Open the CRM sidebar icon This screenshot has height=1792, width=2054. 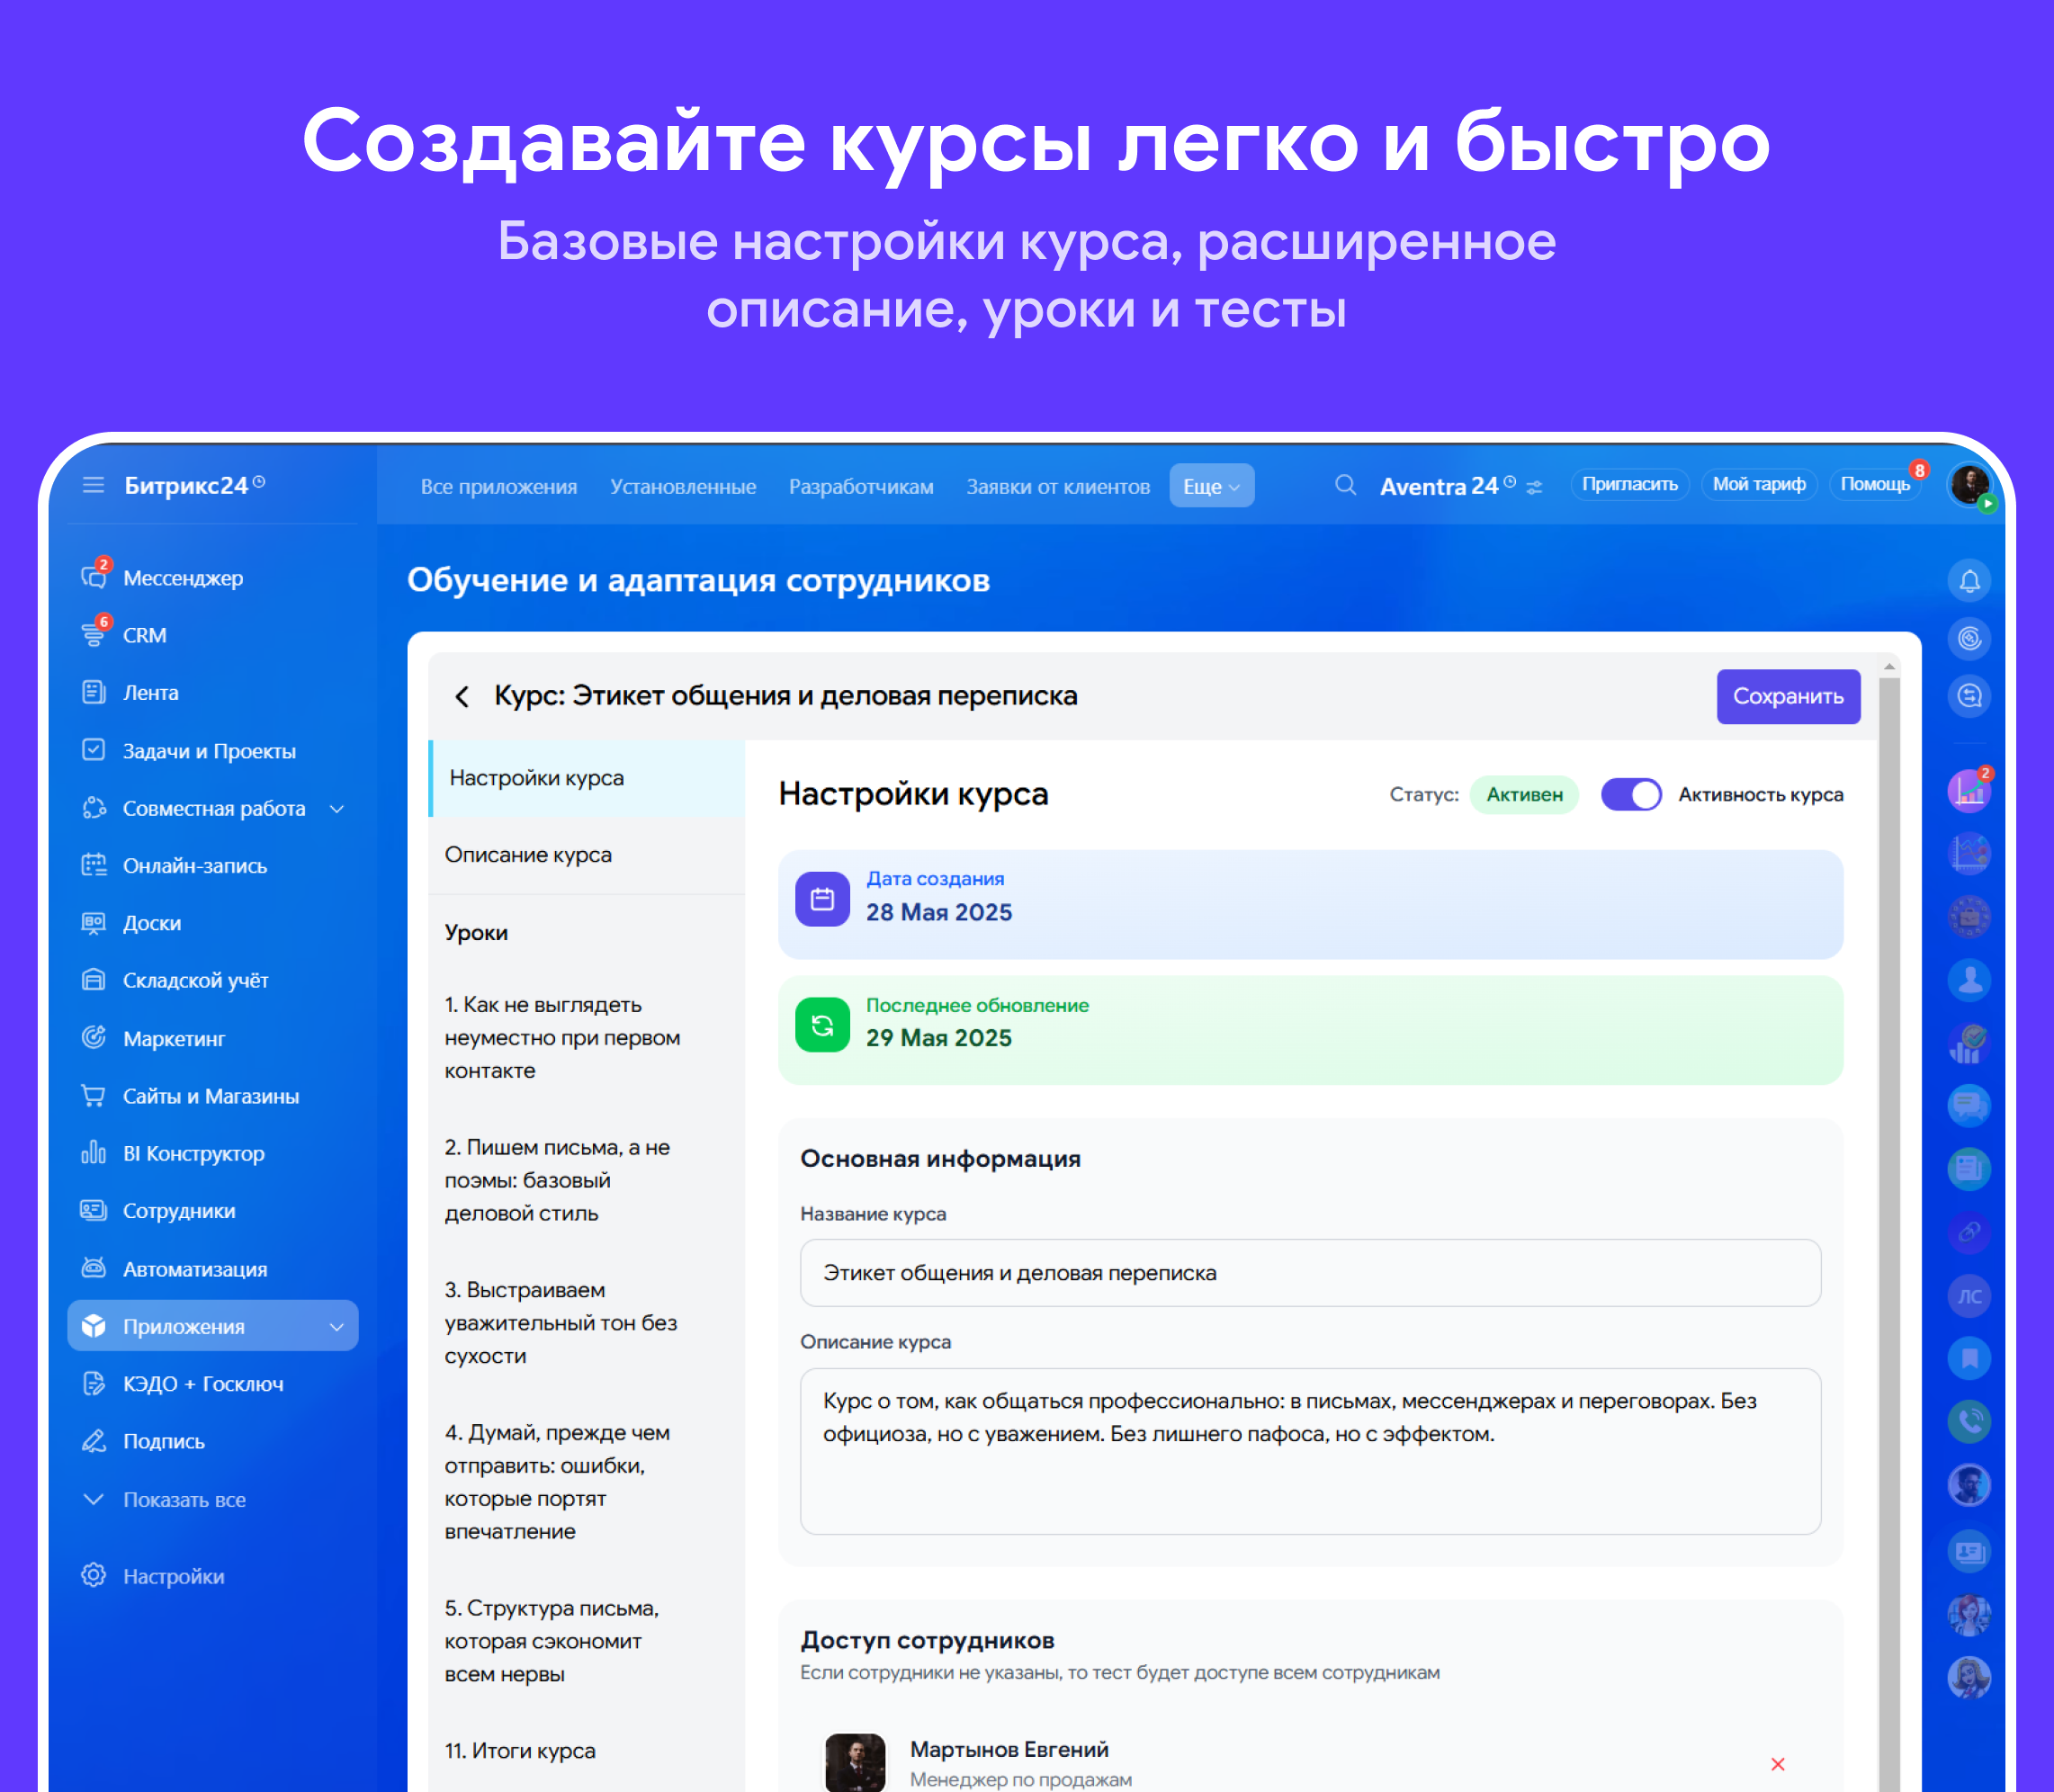(x=94, y=634)
